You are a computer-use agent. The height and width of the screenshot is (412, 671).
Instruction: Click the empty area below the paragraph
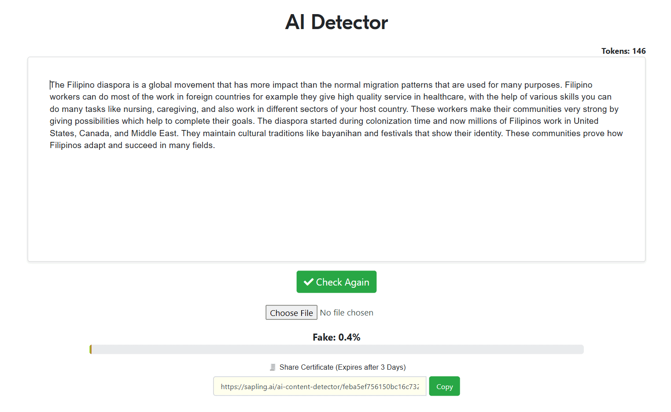click(x=336, y=203)
